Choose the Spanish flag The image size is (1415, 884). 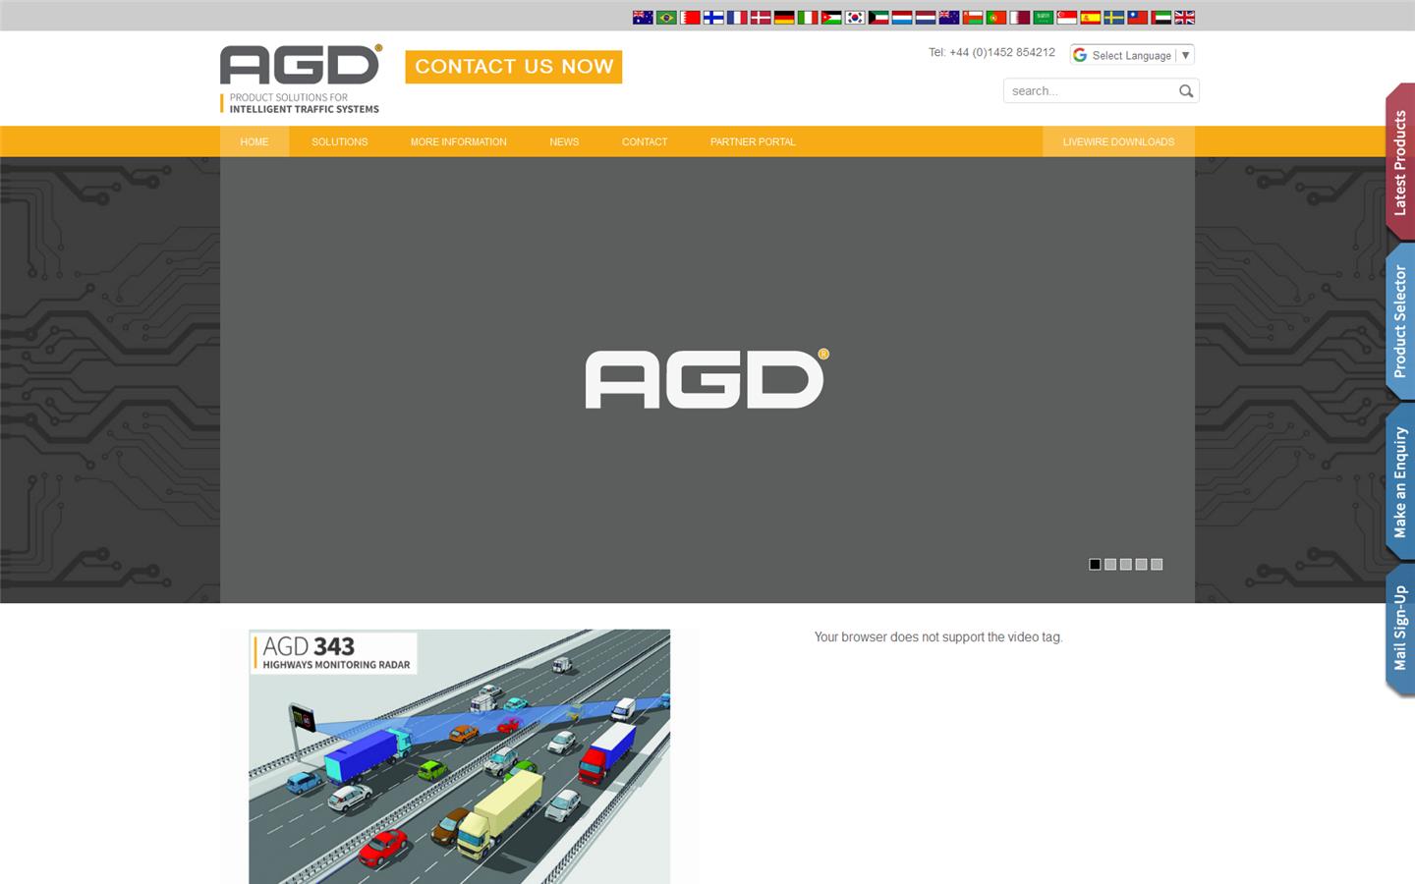pos(1091,17)
